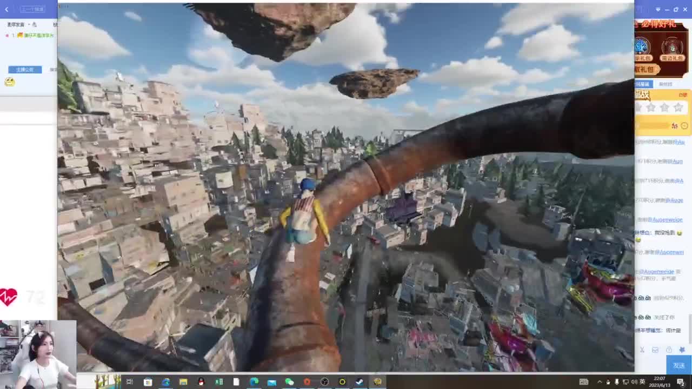Click the game video stream area
The image size is (692, 389).
[x=346, y=187]
